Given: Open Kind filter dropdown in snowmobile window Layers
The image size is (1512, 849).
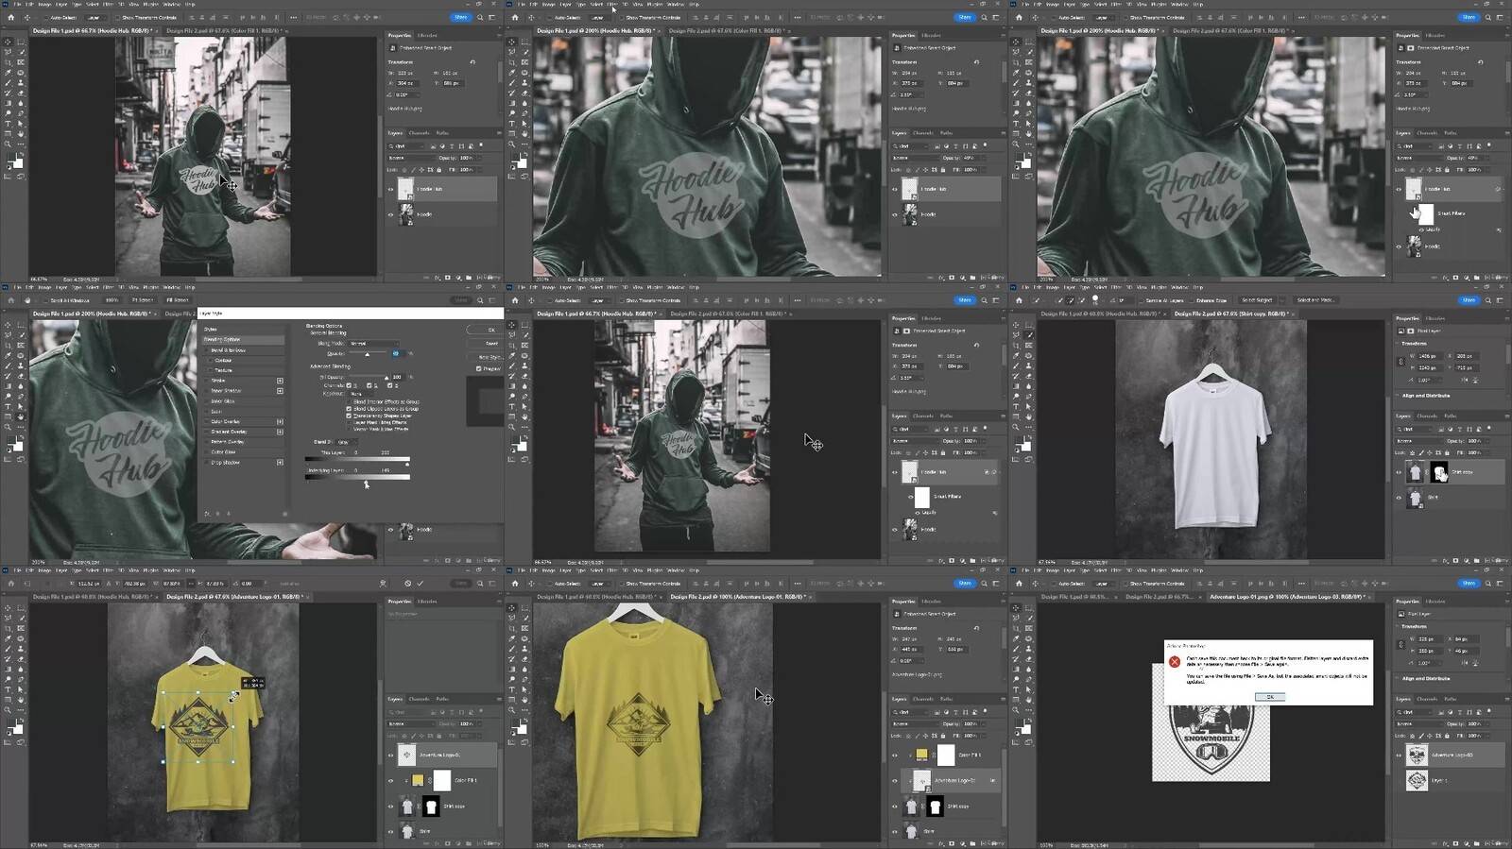Looking at the screenshot, I should point(1414,712).
